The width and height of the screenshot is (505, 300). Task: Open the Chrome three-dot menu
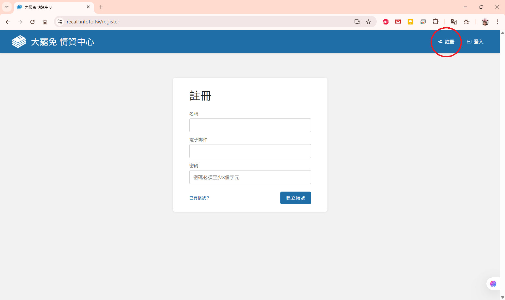click(497, 22)
